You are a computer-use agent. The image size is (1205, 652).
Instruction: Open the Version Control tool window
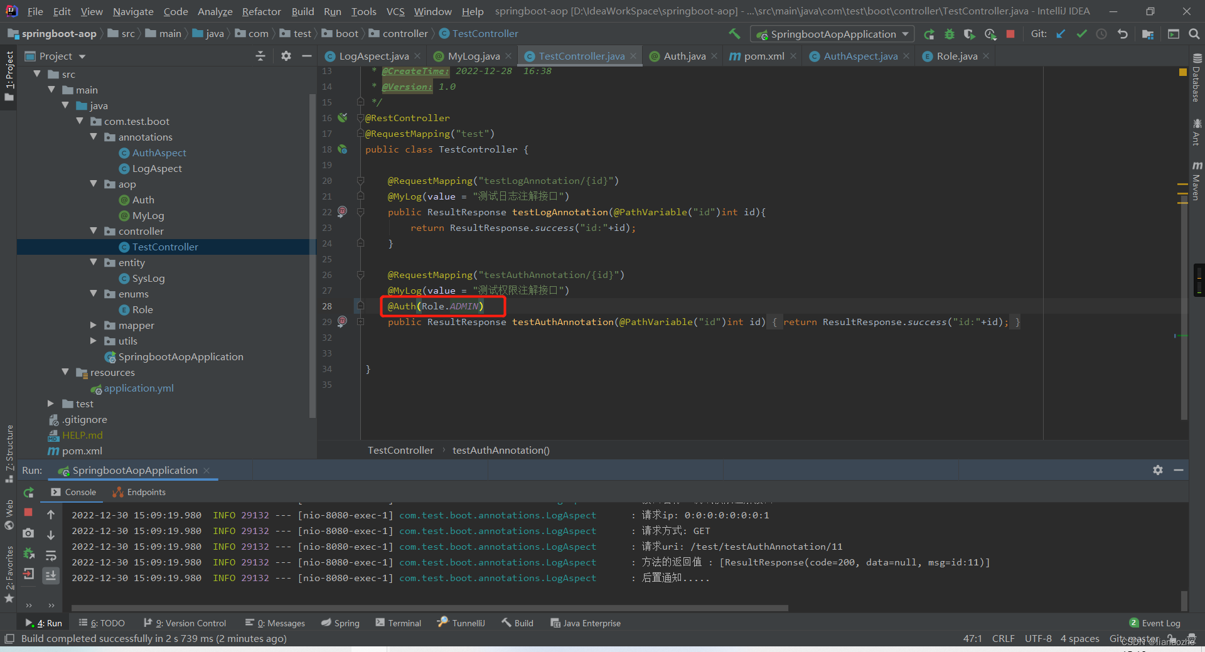[185, 623]
